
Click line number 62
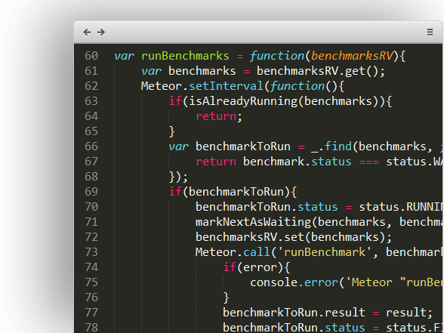91,86
